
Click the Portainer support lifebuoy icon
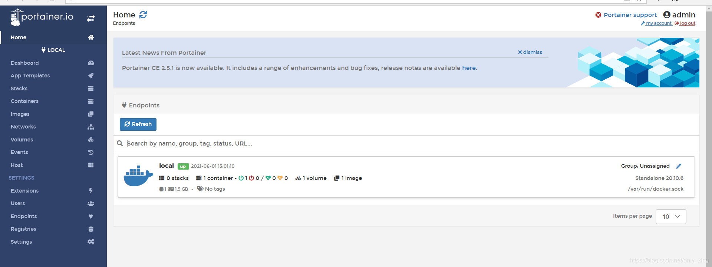[598, 15]
